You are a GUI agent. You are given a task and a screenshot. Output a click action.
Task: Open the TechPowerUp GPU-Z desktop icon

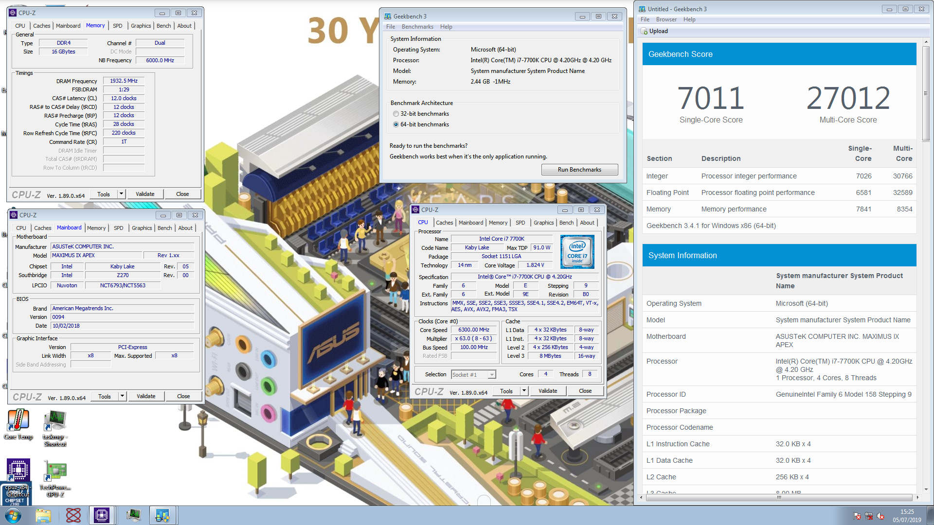point(55,479)
